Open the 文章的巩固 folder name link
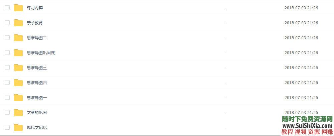The image size is (334, 136). (37, 113)
